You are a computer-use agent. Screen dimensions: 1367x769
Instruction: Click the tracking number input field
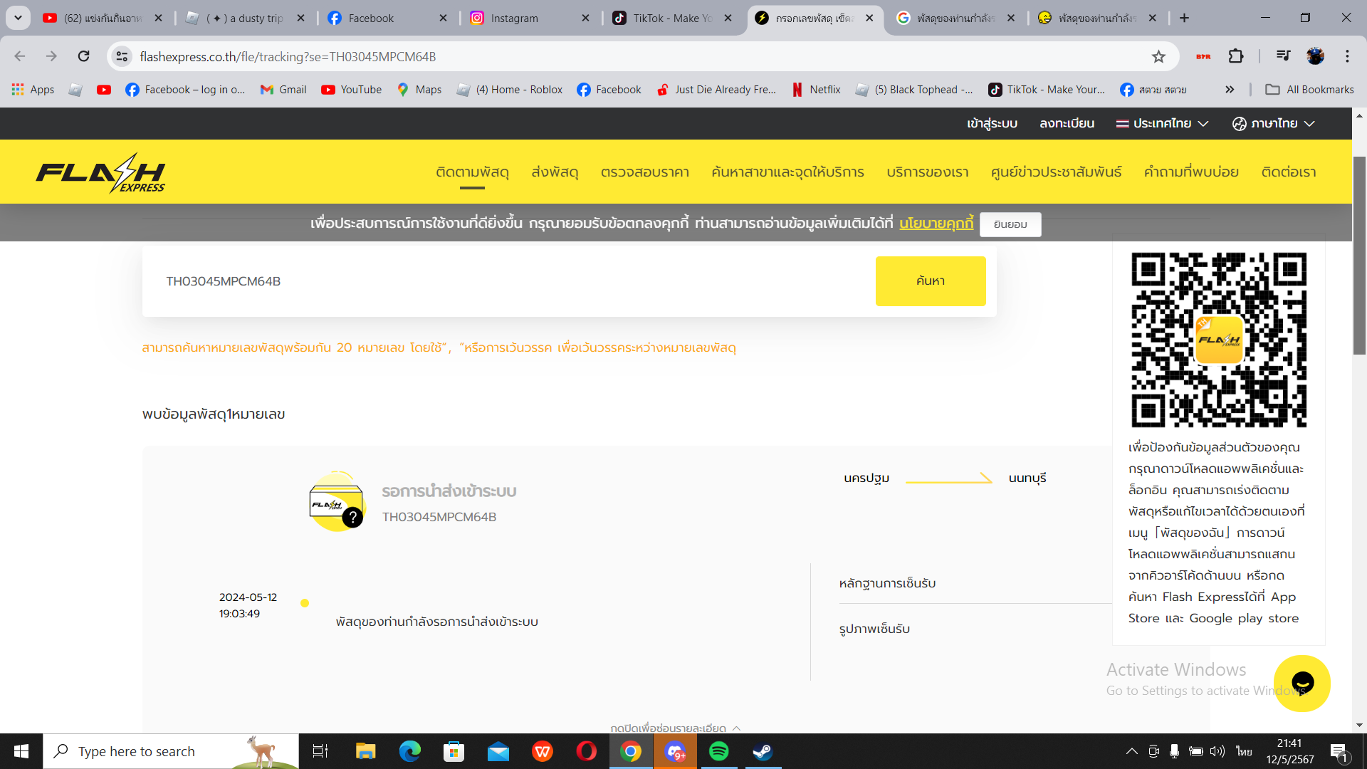click(498, 281)
